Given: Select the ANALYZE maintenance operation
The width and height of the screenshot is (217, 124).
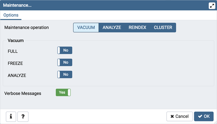Looking at the screenshot, I should coord(112,28).
